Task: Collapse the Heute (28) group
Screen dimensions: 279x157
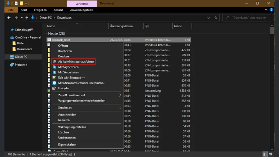Action: coord(46,33)
